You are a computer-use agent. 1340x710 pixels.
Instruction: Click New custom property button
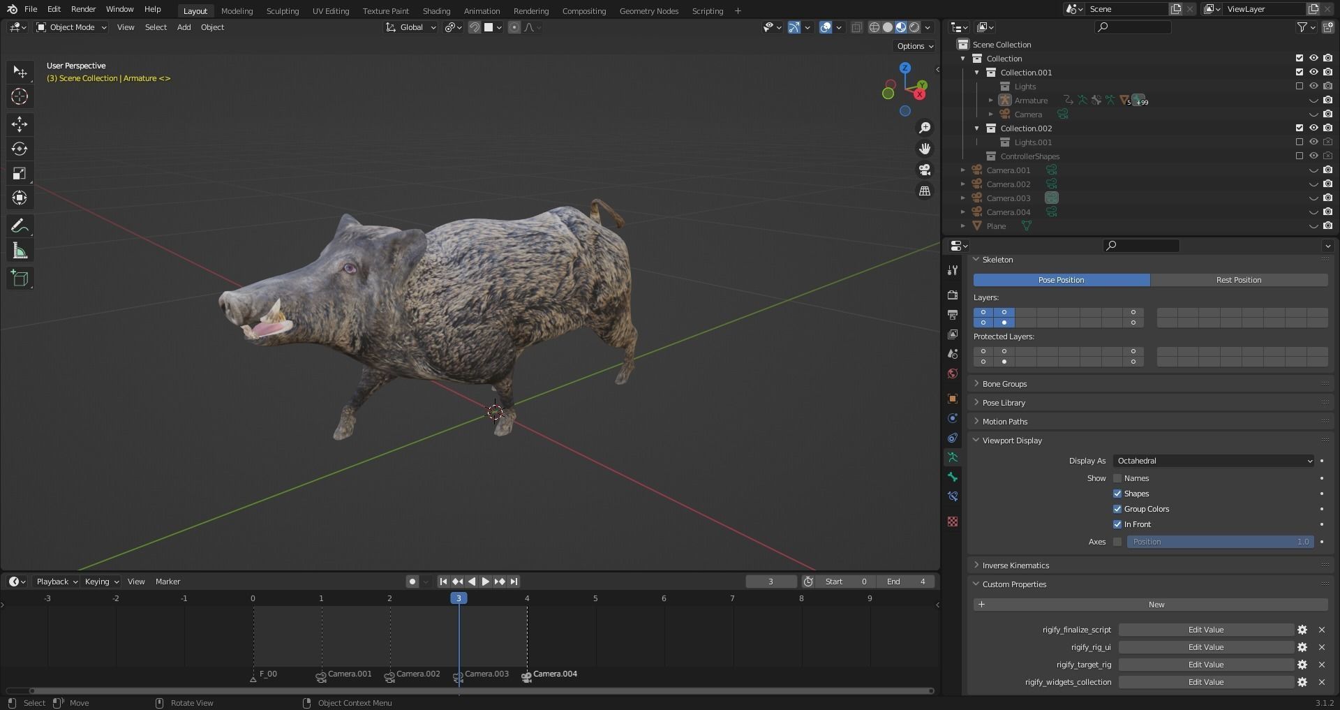click(x=1150, y=605)
